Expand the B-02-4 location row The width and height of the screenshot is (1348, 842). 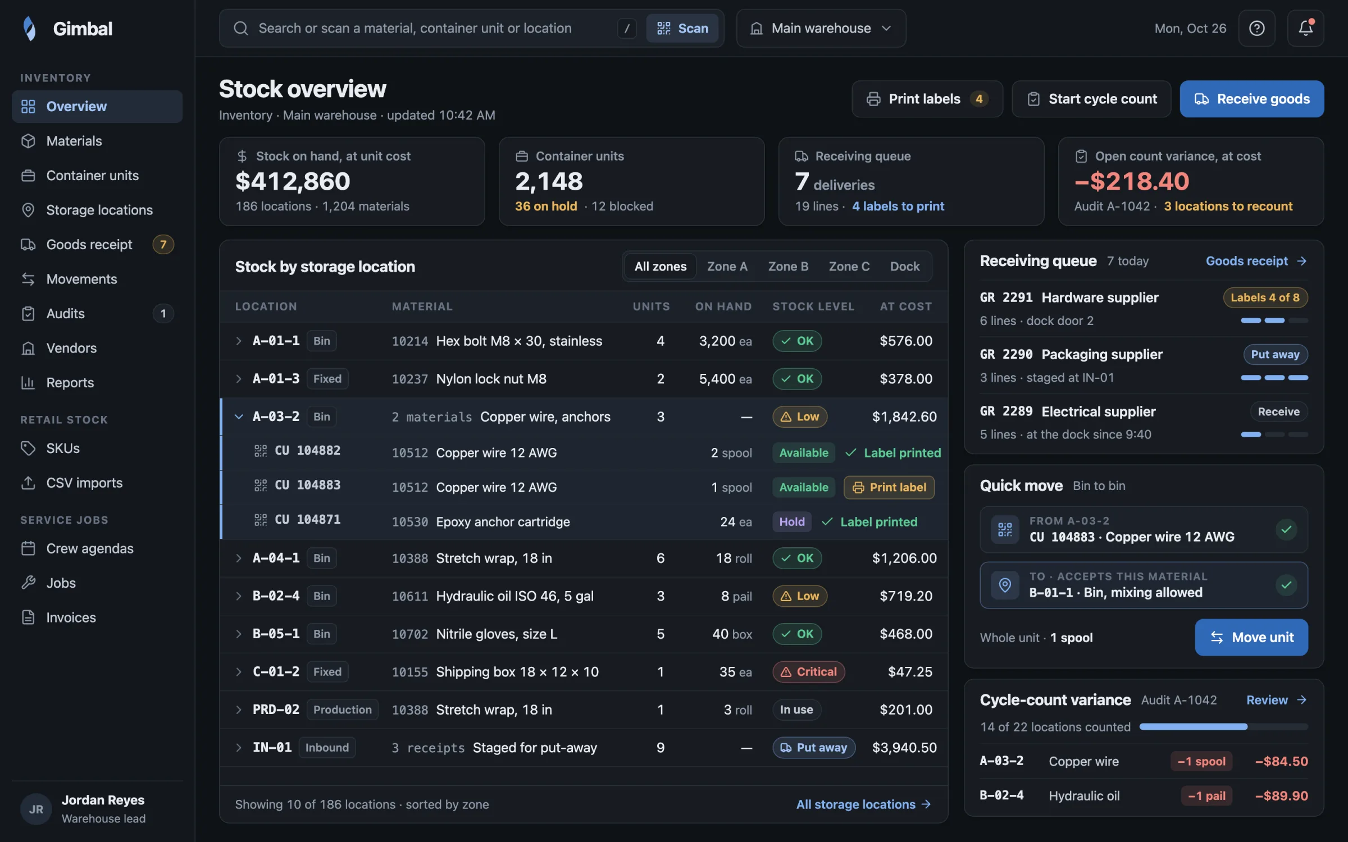click(x=239, y=596)
